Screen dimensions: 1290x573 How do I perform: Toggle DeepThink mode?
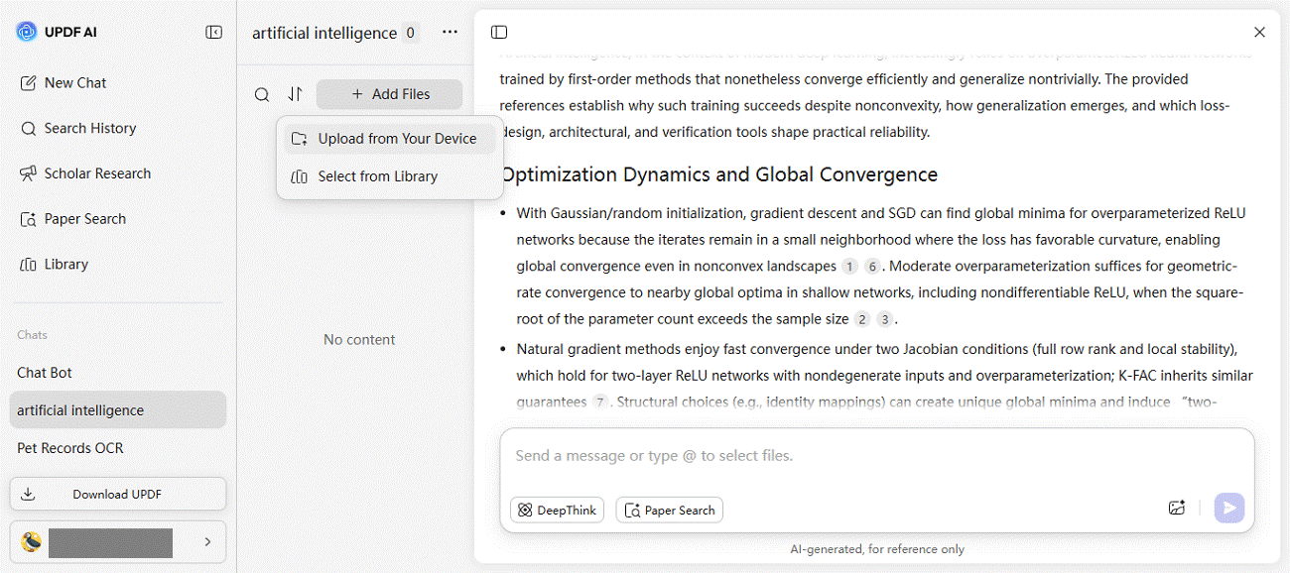click(x=557, y=510)
